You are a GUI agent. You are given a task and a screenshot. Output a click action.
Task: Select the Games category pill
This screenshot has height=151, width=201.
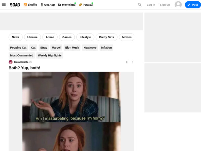click(x=67, y=37)
